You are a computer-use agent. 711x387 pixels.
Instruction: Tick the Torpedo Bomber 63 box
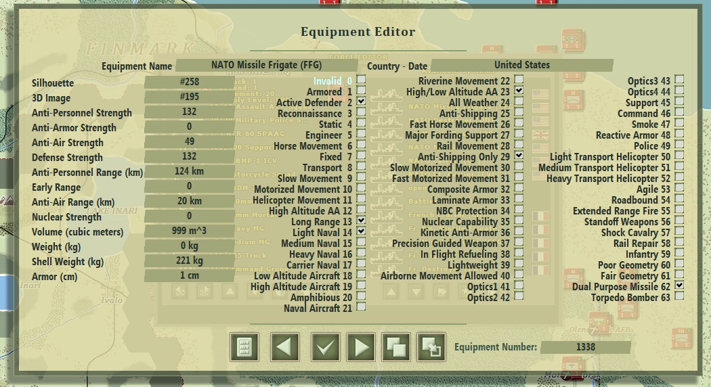[x=679, y=296]
